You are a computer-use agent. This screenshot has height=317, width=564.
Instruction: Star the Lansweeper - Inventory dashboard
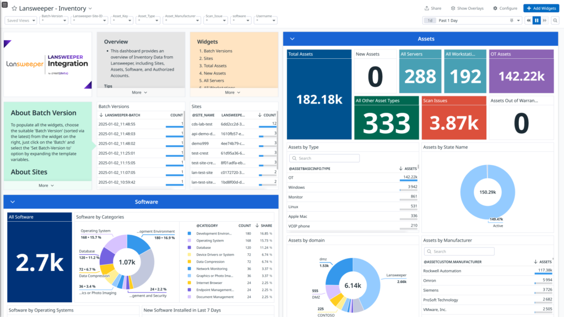tap(14, 8)
